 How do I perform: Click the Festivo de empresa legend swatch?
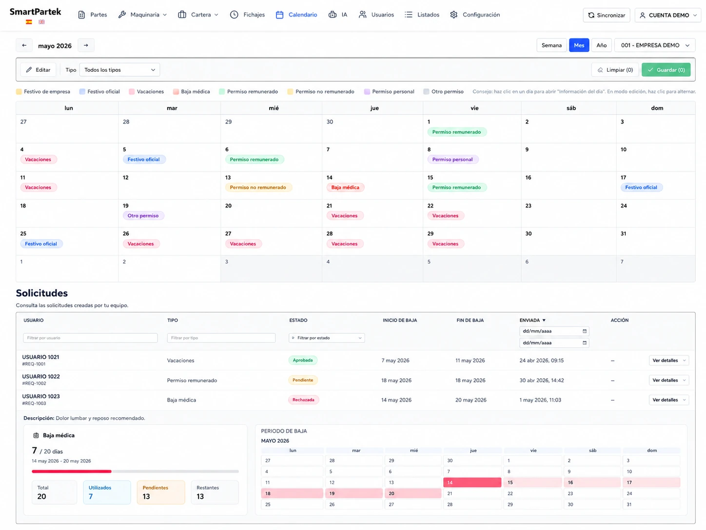click(x=19, y=91)
